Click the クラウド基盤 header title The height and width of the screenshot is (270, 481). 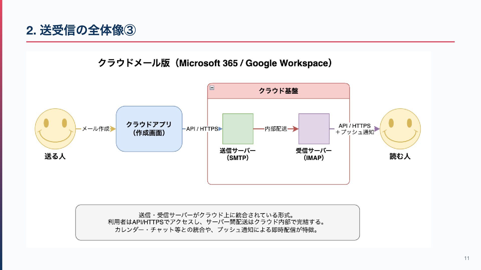click(x=278, y=91)
